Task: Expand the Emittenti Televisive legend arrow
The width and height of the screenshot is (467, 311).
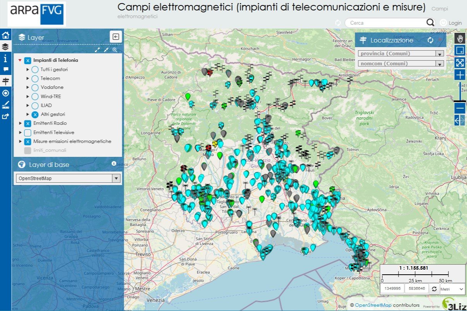Action: coord(20,133)
